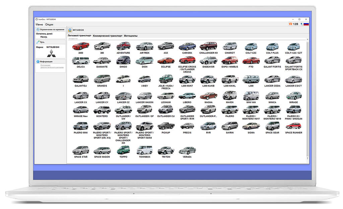
Task: Select the DINGO vehicle icon
Action: click(123, 60)
